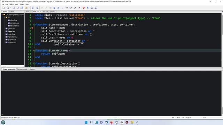Save the current file via toolbar
223x125 pixels.
(14, 8)
